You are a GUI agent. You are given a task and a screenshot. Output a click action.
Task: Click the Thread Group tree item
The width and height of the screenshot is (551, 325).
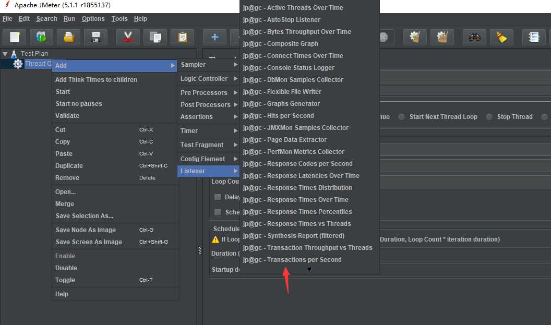(x=38, y=64)
